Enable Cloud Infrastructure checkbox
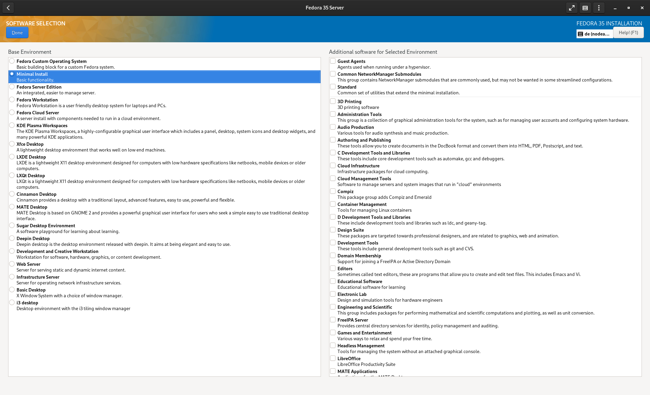 333,166
